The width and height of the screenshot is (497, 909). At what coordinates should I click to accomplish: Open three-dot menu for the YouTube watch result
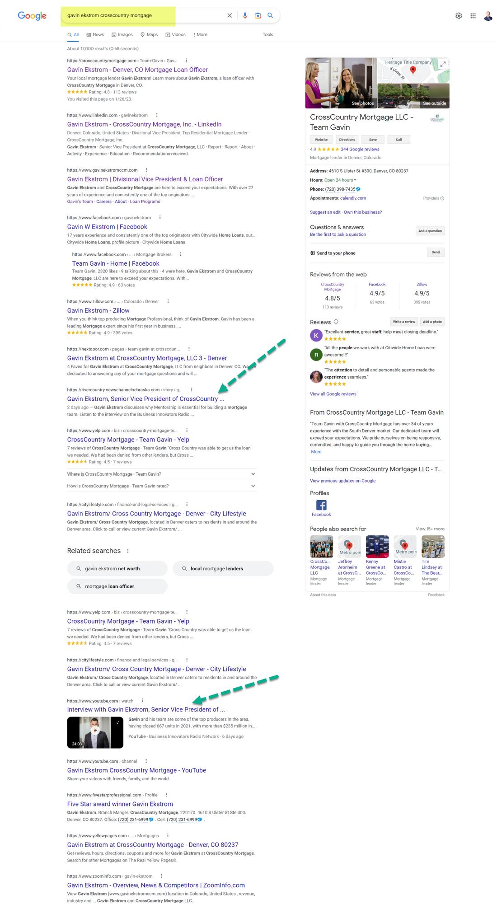tap(142, 701)
